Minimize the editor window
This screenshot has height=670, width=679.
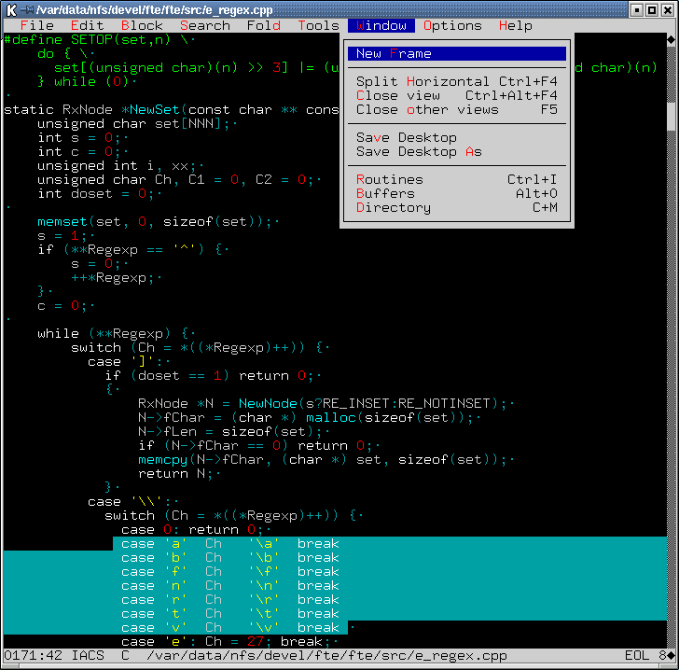coord(636,8)
